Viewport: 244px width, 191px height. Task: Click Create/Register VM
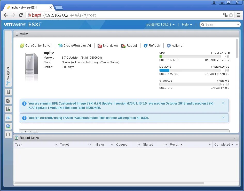coord(75,46)
